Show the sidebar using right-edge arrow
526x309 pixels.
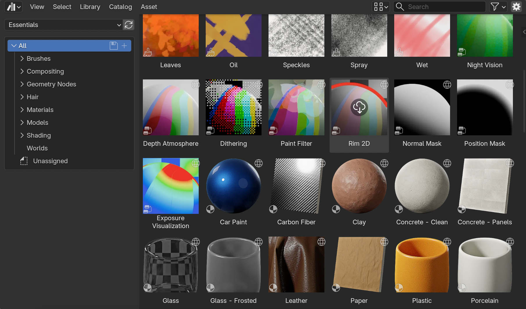[524, 32]
